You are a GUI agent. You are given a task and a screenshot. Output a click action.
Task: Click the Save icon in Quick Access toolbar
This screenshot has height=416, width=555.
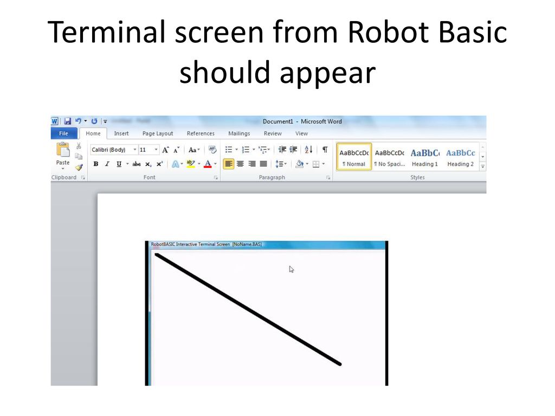coord(67,121)
